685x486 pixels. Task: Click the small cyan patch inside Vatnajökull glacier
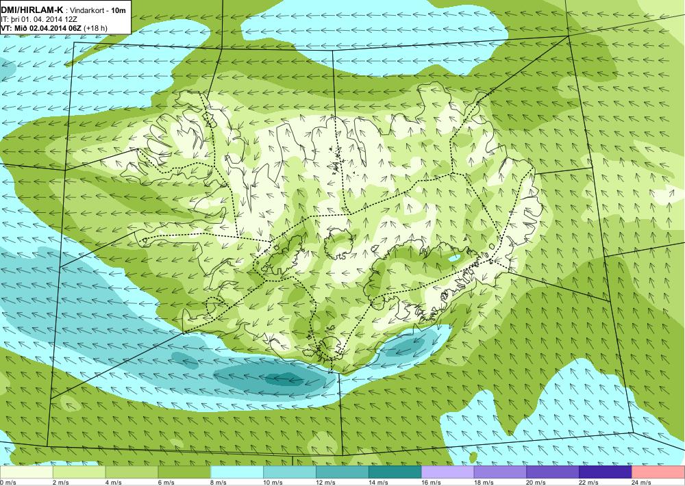pyautogui.click(x=454, y=258)
